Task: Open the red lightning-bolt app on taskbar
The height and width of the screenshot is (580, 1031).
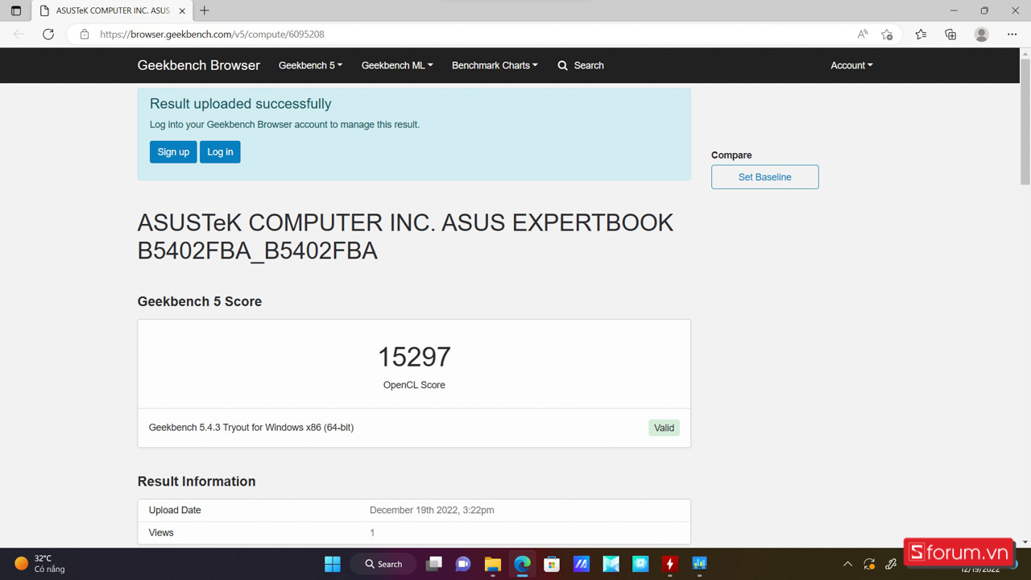Action: [669, 564]
